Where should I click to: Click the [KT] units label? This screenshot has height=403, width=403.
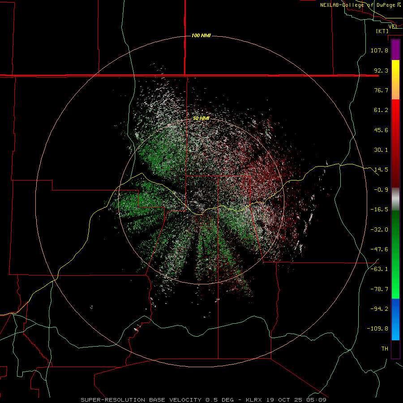click(382, 31)
